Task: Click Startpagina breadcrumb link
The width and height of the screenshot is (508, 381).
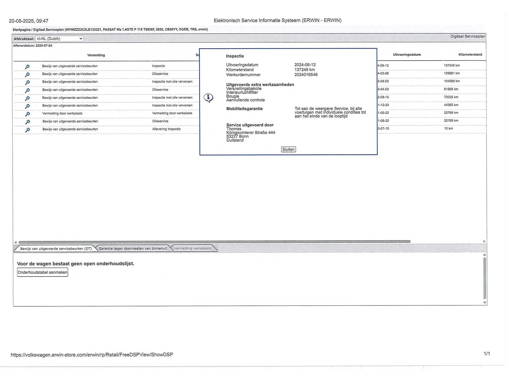Action: point(22,30)
